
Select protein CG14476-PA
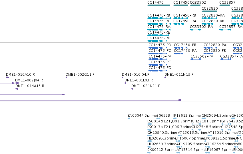[x=160, y=56]
